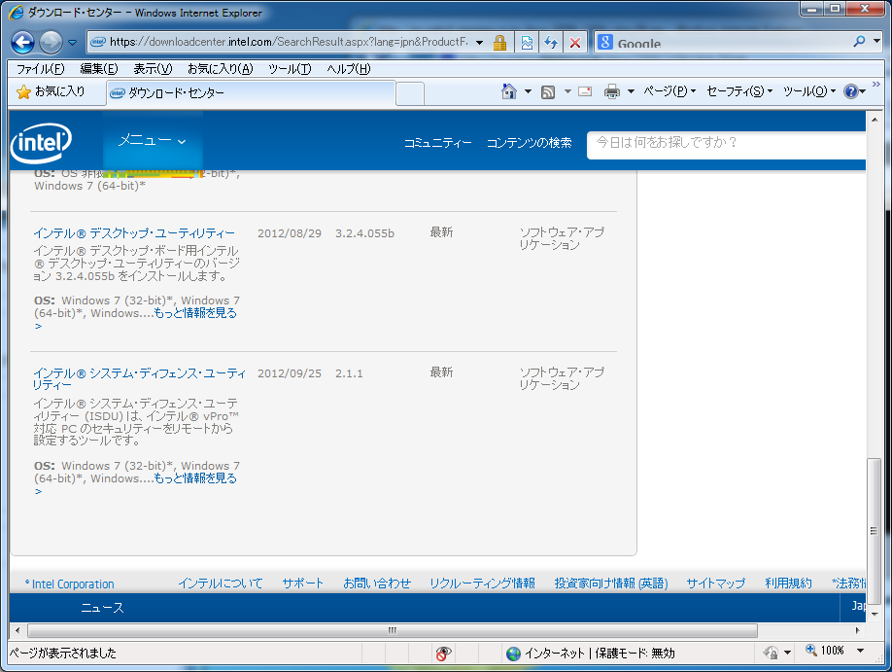Open the ページ(P) command bar menu

(669, 91)
